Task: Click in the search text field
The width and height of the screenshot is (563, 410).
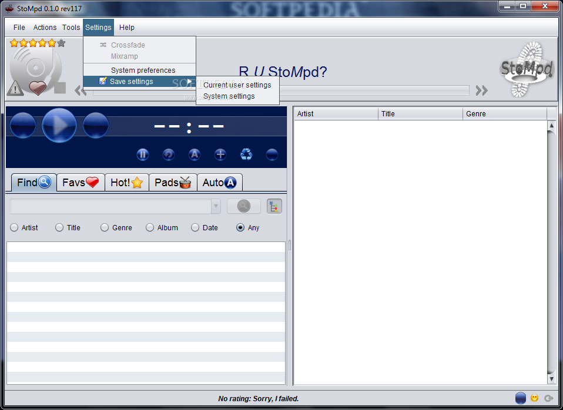Action: [x=110, y=206]
